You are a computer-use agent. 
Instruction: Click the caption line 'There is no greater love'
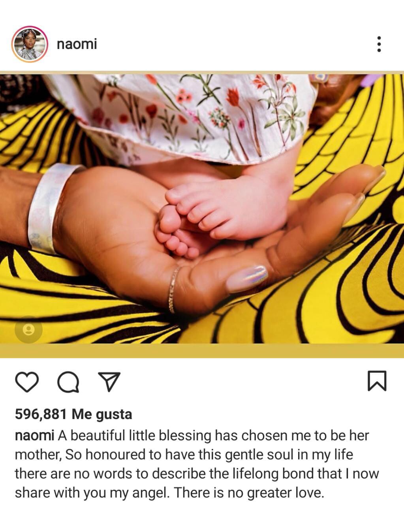click(249, 493)
